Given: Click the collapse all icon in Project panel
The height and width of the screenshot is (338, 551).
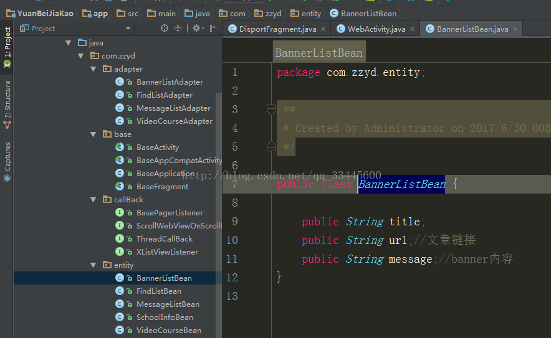Looking at the screenshot, I should [178, 29].
